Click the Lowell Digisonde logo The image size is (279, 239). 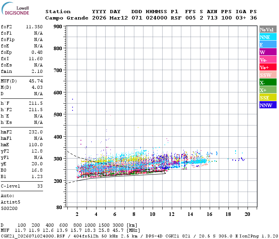(15, 9)
